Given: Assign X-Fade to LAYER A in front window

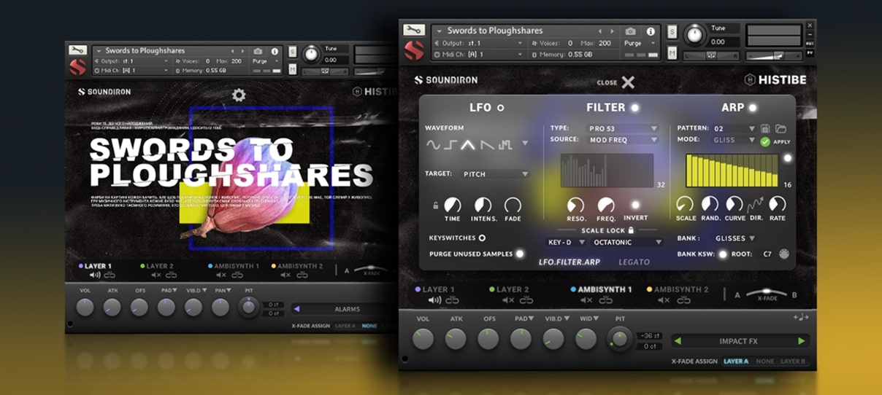Looking at the screenshot, I should tap(736, 361).
